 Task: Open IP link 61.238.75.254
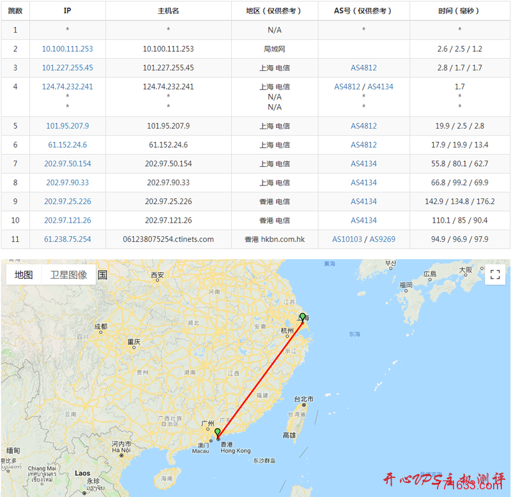tap(68, 239)
